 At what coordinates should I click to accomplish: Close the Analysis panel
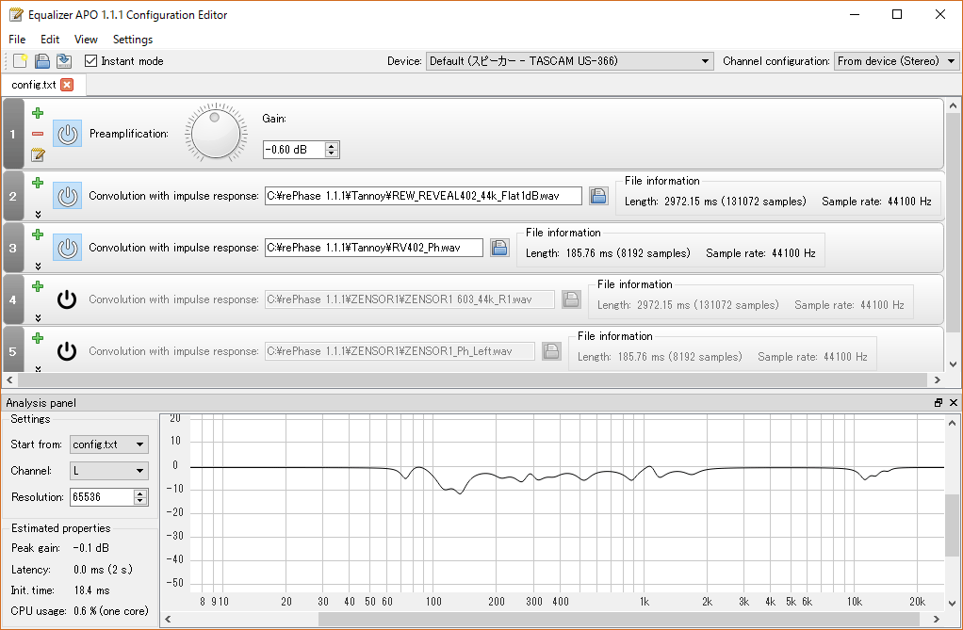pos(954,403)
